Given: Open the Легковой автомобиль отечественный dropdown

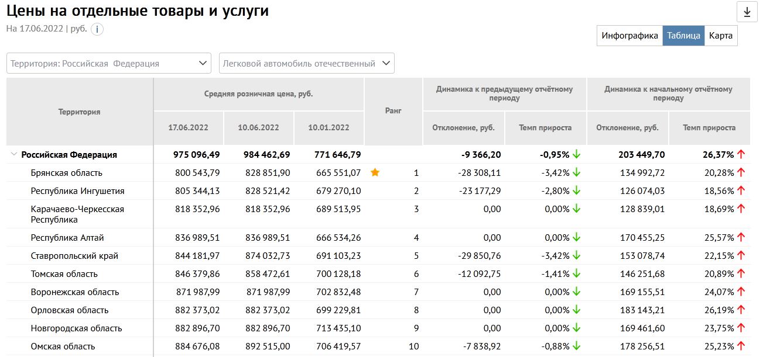Looking at the screenshot, I should pos(306,64).
